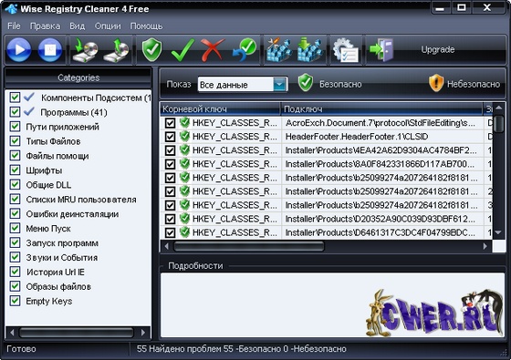511x360 pixels.
Task: Click the Корневой ключ column header
Action: [x=220, y=108]
